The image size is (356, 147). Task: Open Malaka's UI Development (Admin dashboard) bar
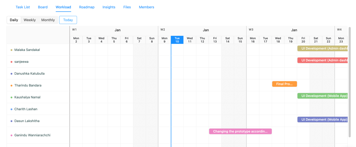pos(322,49)
